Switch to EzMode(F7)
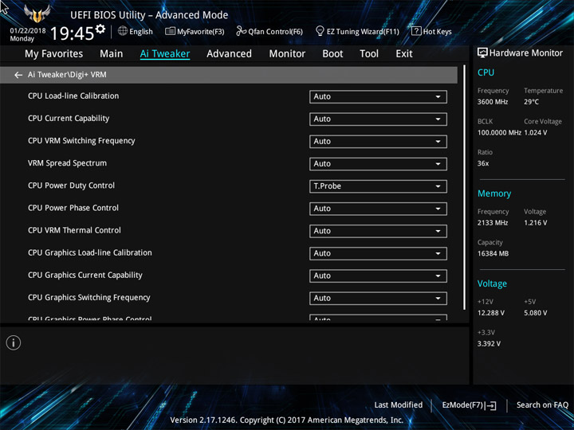 point(469,405)
